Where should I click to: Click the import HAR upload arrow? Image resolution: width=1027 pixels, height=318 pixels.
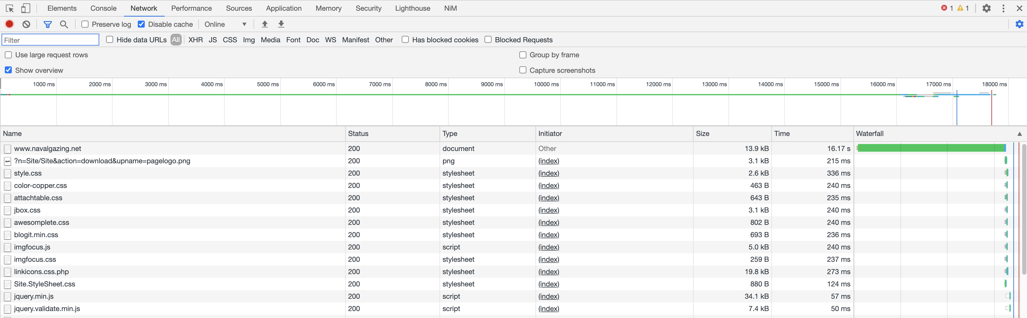(x=265, y=24)
